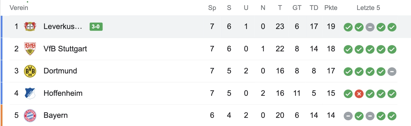
Task: Click the Bayer Leverkusen club crest
Action: click(x=30, y=27)
